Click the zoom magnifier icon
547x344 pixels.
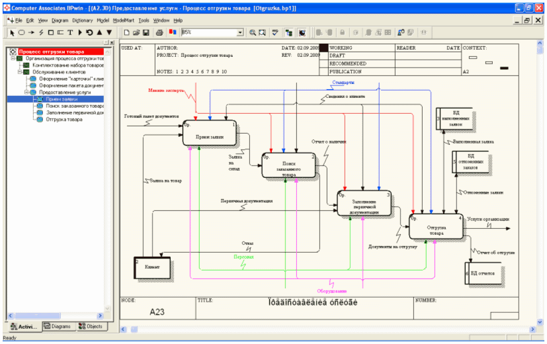tap(253, 32)
